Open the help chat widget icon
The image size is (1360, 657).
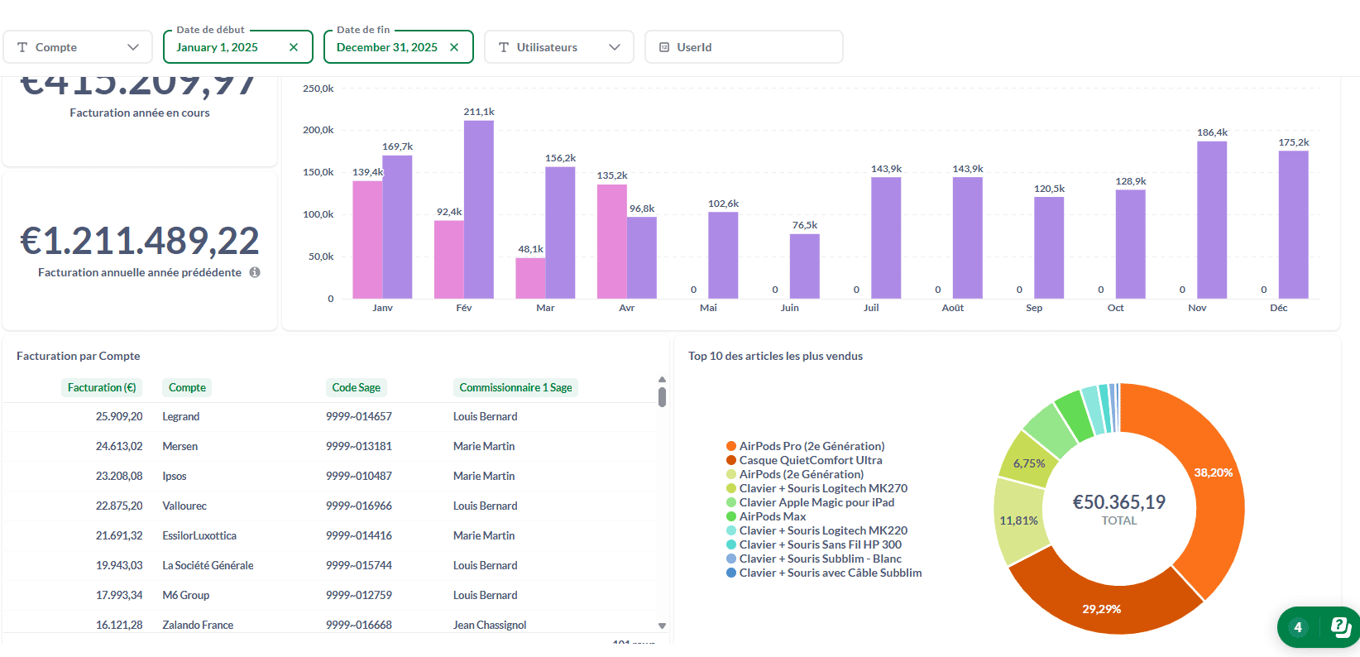(x=1340, y=627)
